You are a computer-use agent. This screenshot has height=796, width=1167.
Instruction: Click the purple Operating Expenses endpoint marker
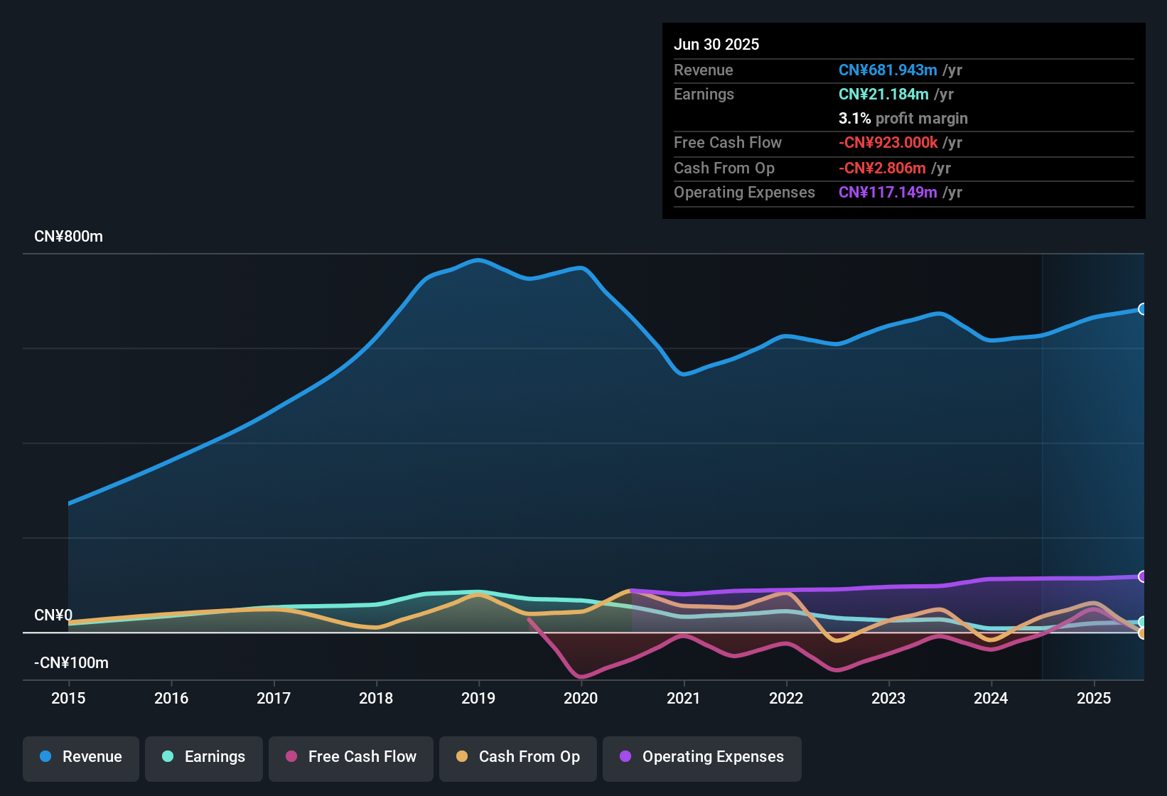pyautogui.click(x=1142, y=576)
